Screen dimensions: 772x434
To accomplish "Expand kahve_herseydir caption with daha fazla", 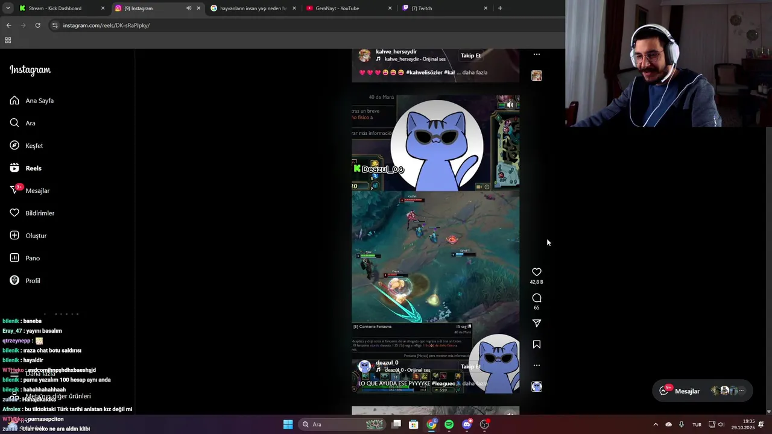I will tap(475, 72).
